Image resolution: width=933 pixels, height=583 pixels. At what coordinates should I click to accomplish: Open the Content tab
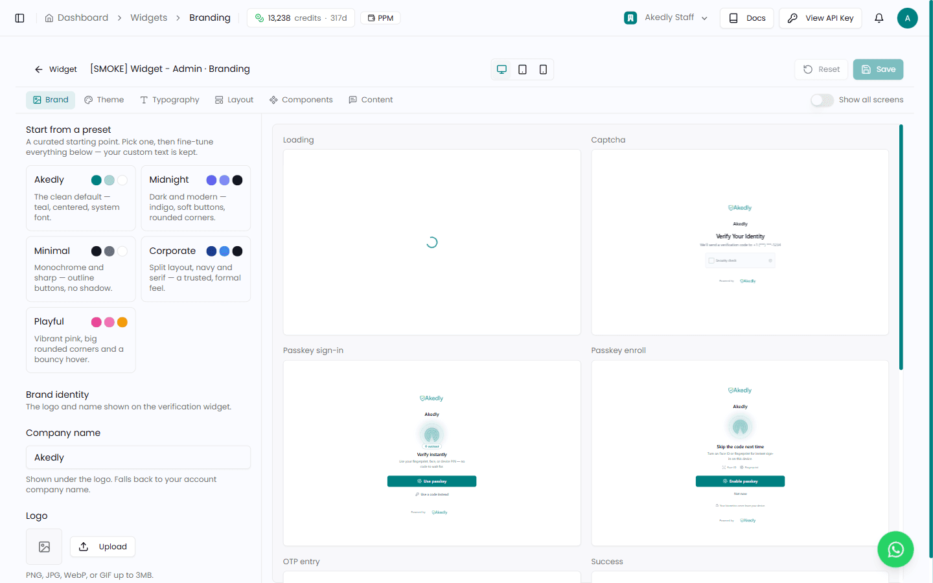pos(371,100)
